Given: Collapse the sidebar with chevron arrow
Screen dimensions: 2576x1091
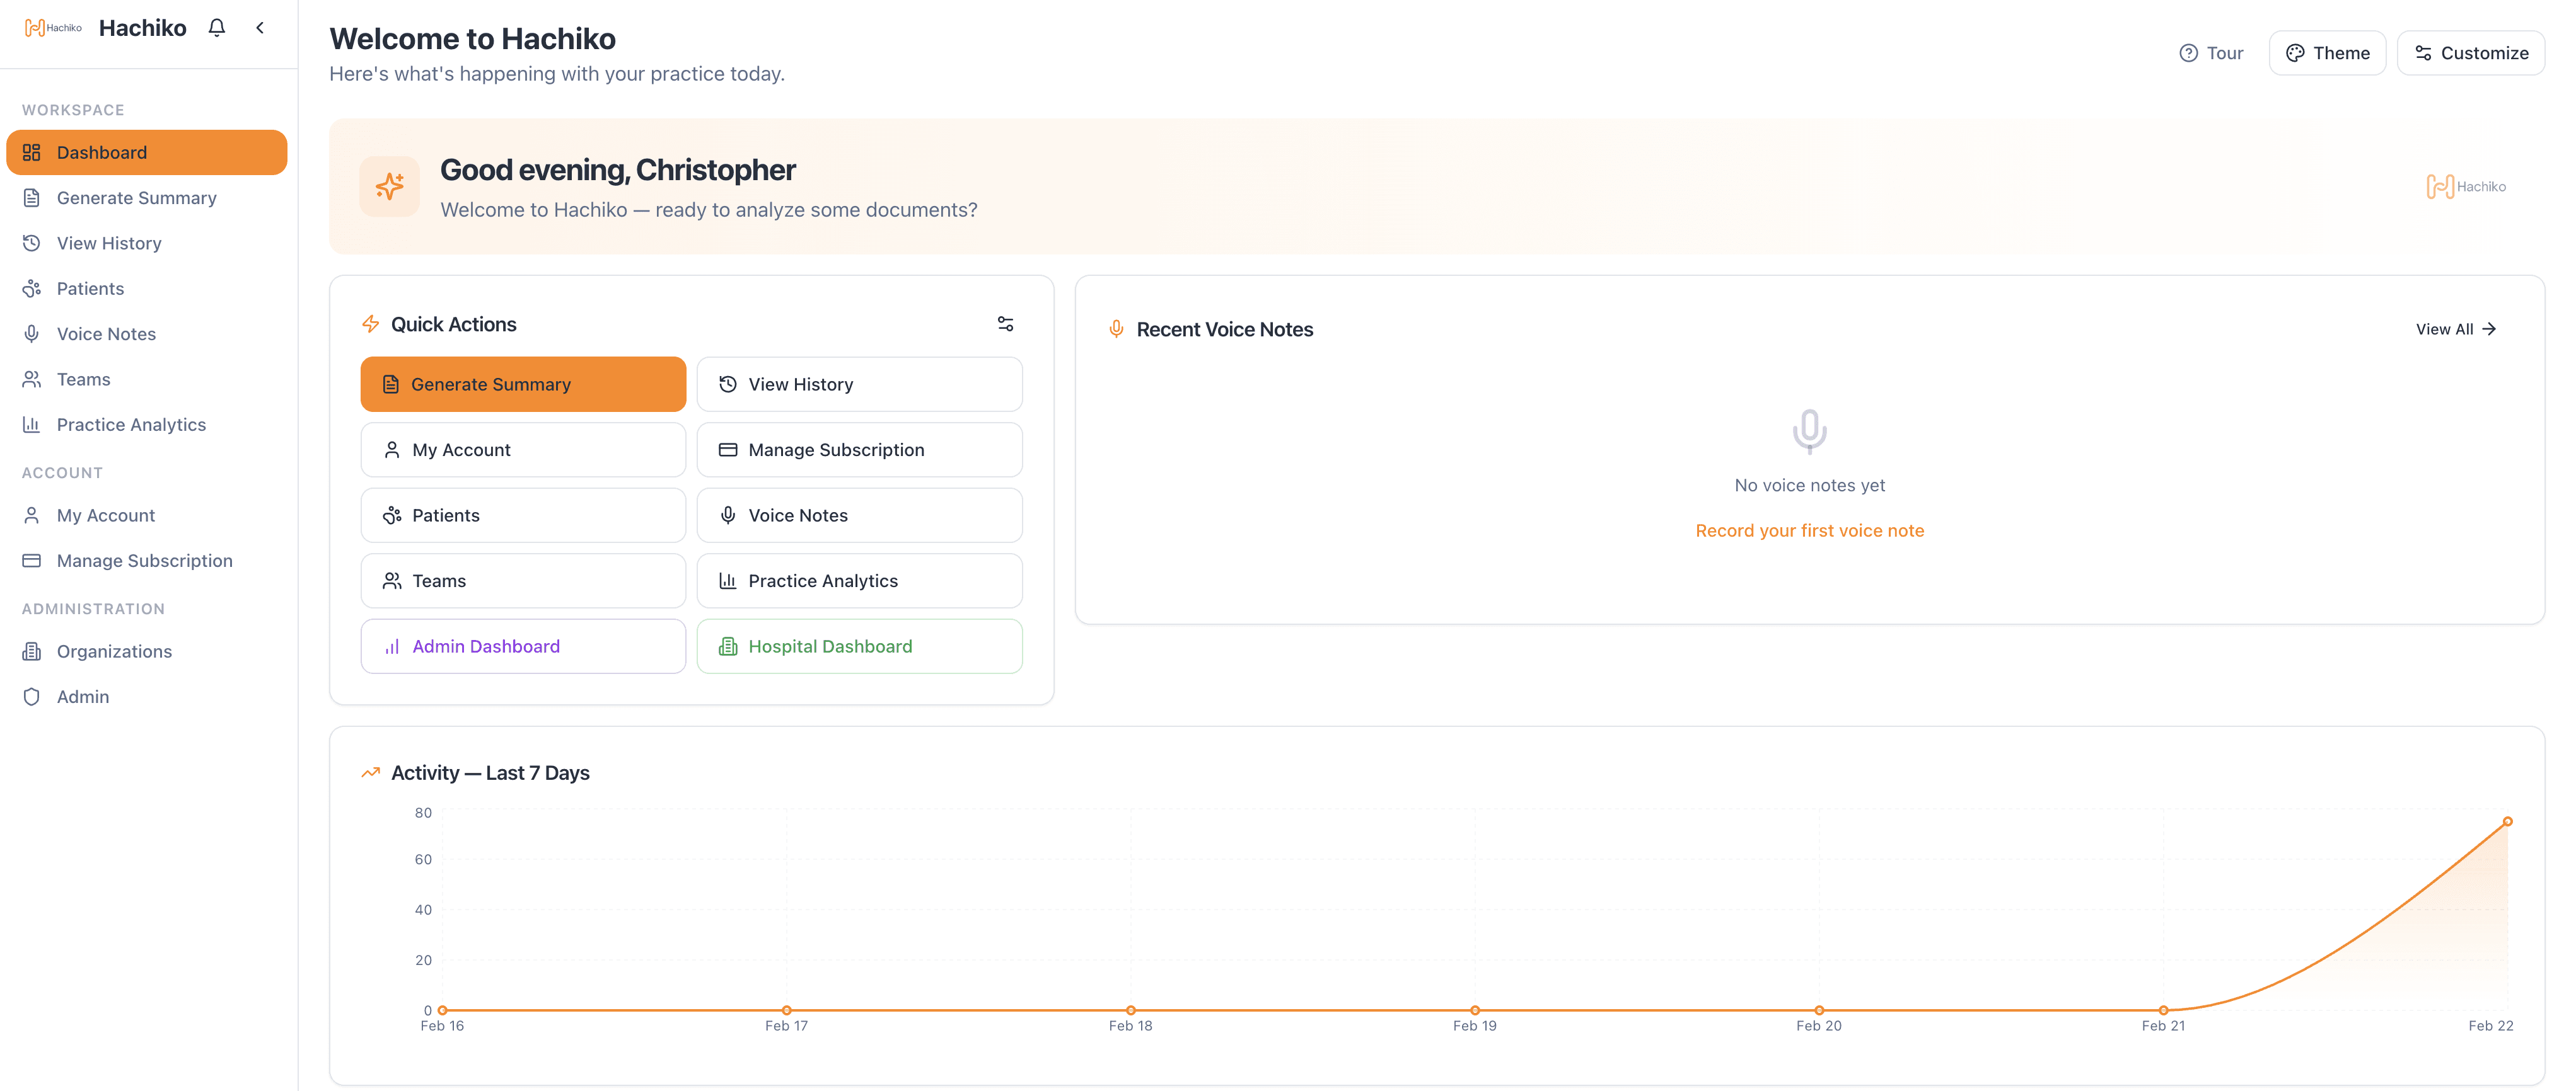Looking at the screenshot, I should (x=260, y=28).
